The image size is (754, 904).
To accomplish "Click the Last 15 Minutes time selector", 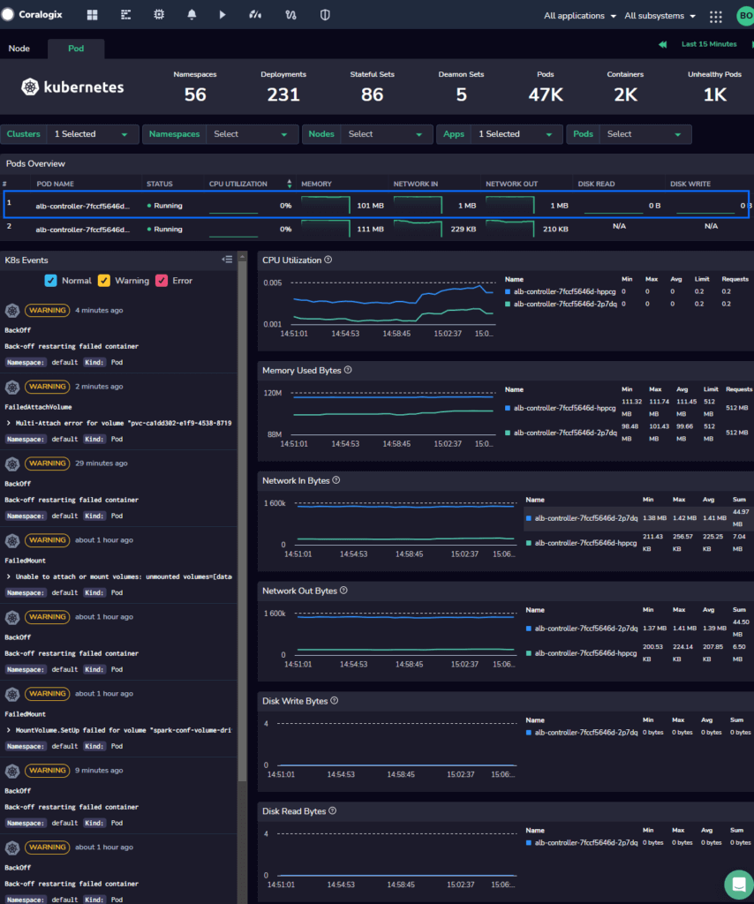I will click(709, 44).
